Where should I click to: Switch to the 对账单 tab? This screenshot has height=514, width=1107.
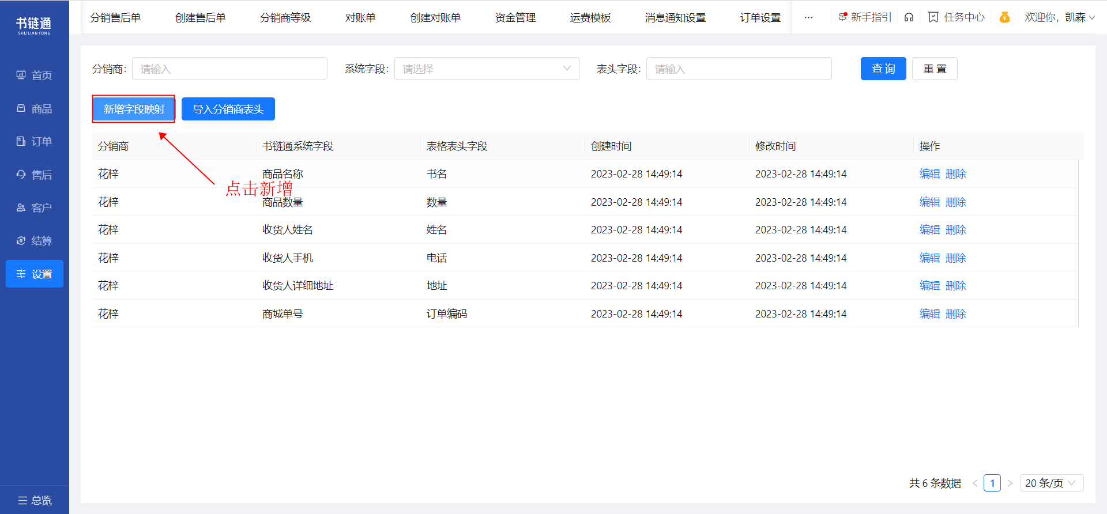360,17
